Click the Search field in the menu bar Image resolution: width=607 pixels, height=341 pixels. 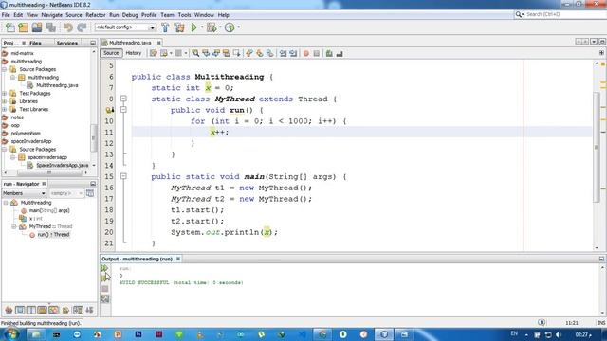pyautogui.click(x=560, y=14)
